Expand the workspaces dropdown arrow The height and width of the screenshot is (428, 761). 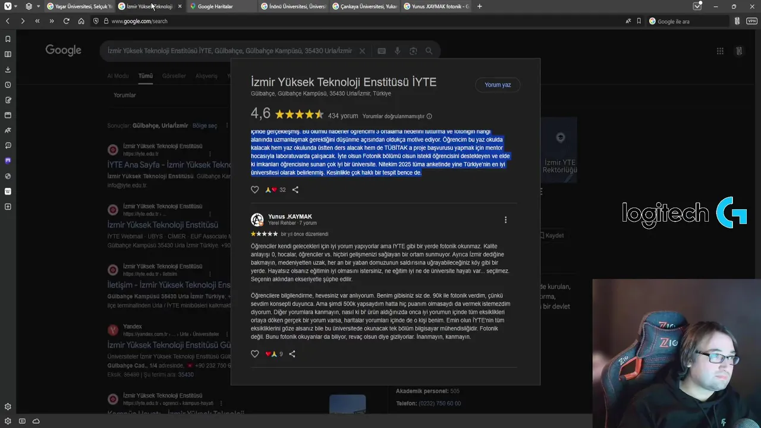39,7
